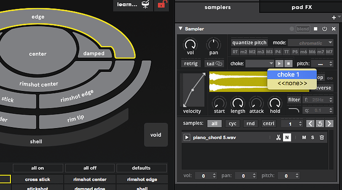The width and height of the screenshot is (342, 190).
Task: Switch to the pad FX tab
Action: pyautogui.click(x=301, y=7)
